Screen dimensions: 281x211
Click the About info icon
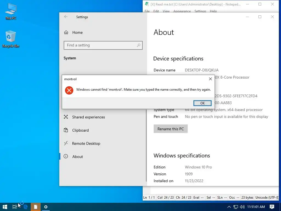66,156
